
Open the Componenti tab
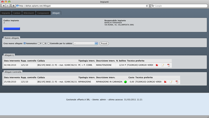pos(43,13)
